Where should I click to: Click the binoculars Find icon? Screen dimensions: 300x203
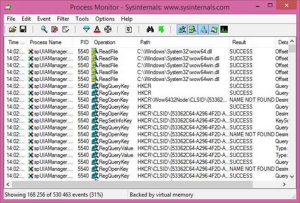(x=150, y=29)
